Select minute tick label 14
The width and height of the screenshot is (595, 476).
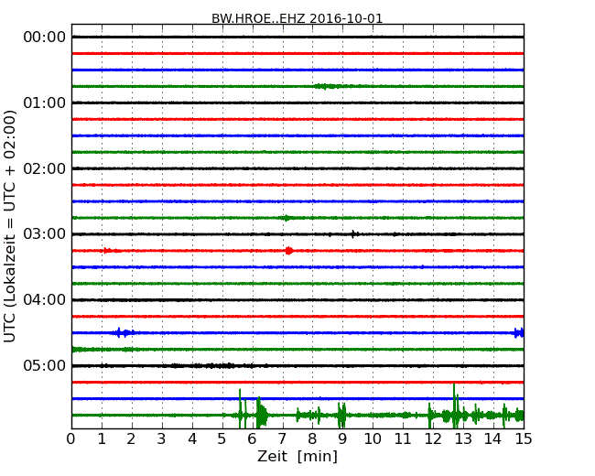click(493, 439)
